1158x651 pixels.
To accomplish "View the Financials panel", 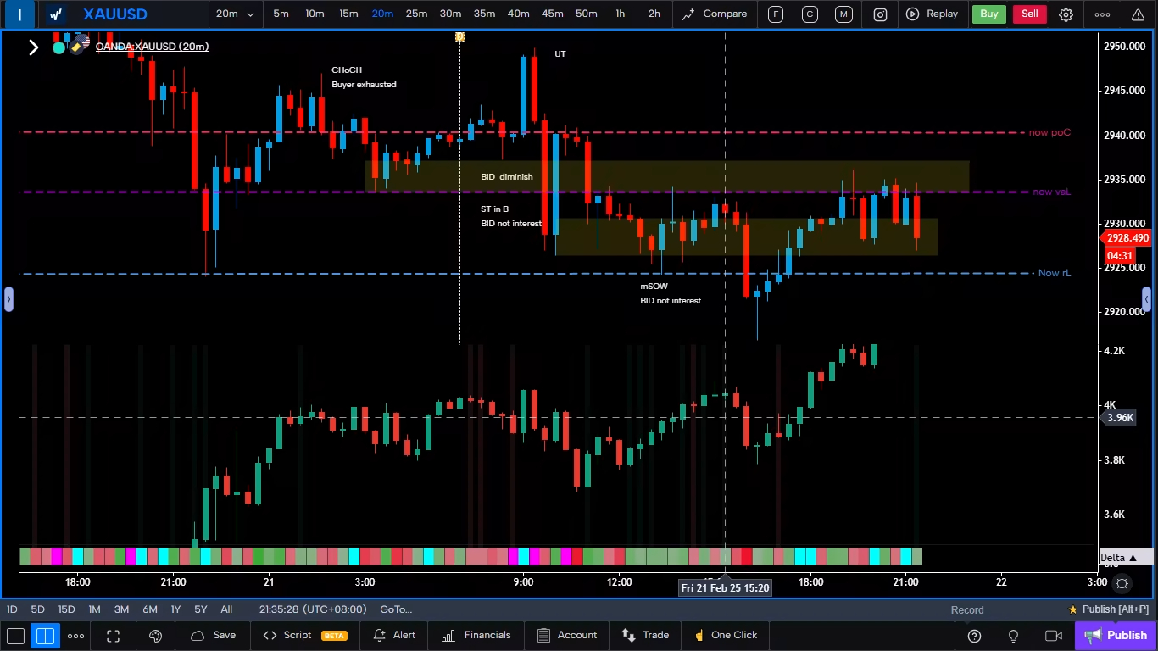I will [x=476, y=635].
